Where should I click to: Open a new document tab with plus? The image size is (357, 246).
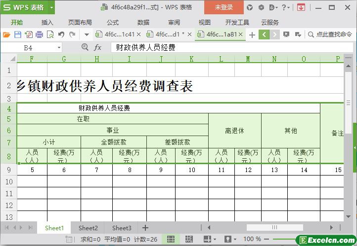pos(252,35)
